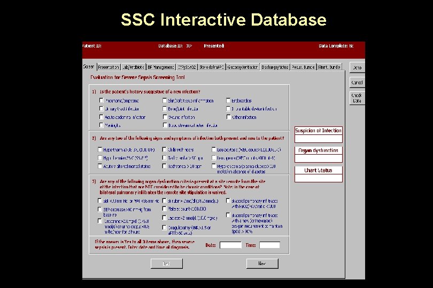
Task: Check the Pneumonia/empyema infection box
Action: 102,101
